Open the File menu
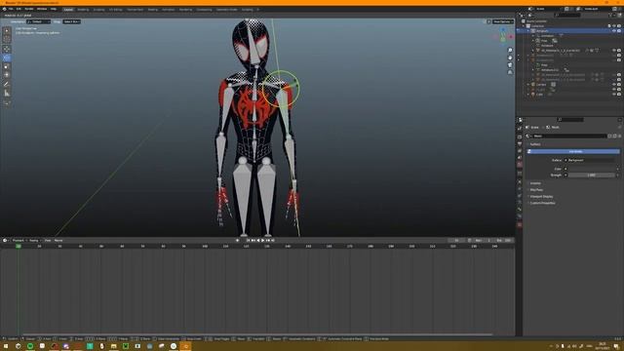The image size is (624, 351). pos(11,9)
